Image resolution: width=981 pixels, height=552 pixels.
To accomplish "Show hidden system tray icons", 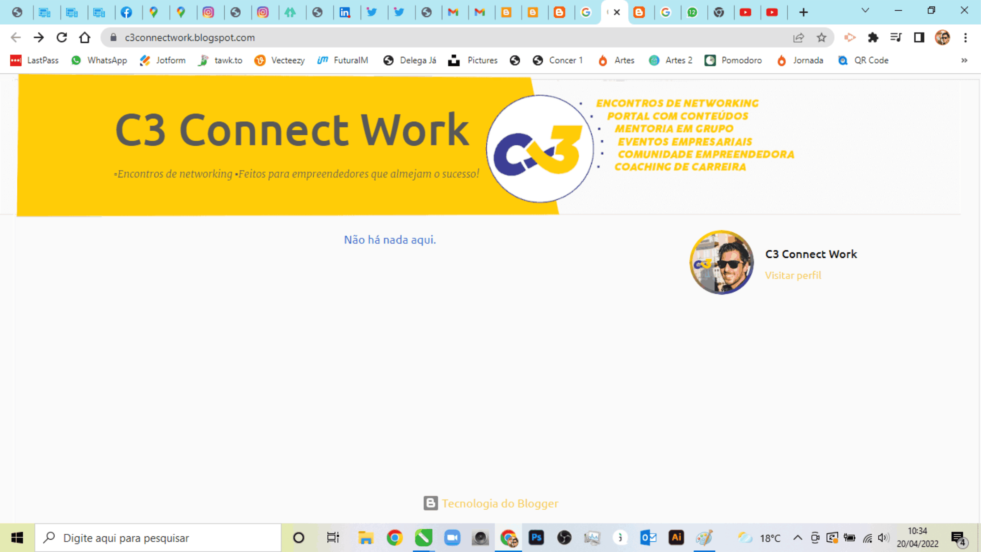I will pyautogui.click(x=798, y=538).
